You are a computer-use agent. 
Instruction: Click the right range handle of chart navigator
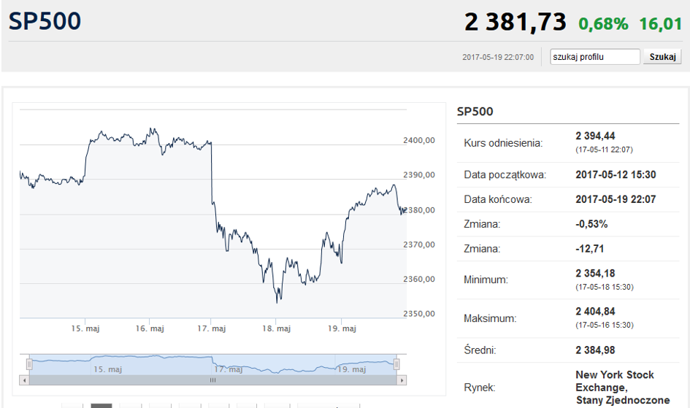coord(396,364)
